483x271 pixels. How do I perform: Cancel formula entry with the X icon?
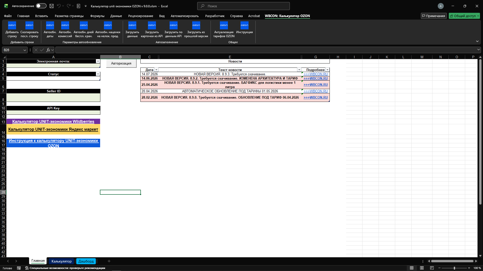click(36, 50)
